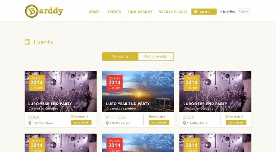Click location pin icon on first ZOUK card

tap(30, 123)
